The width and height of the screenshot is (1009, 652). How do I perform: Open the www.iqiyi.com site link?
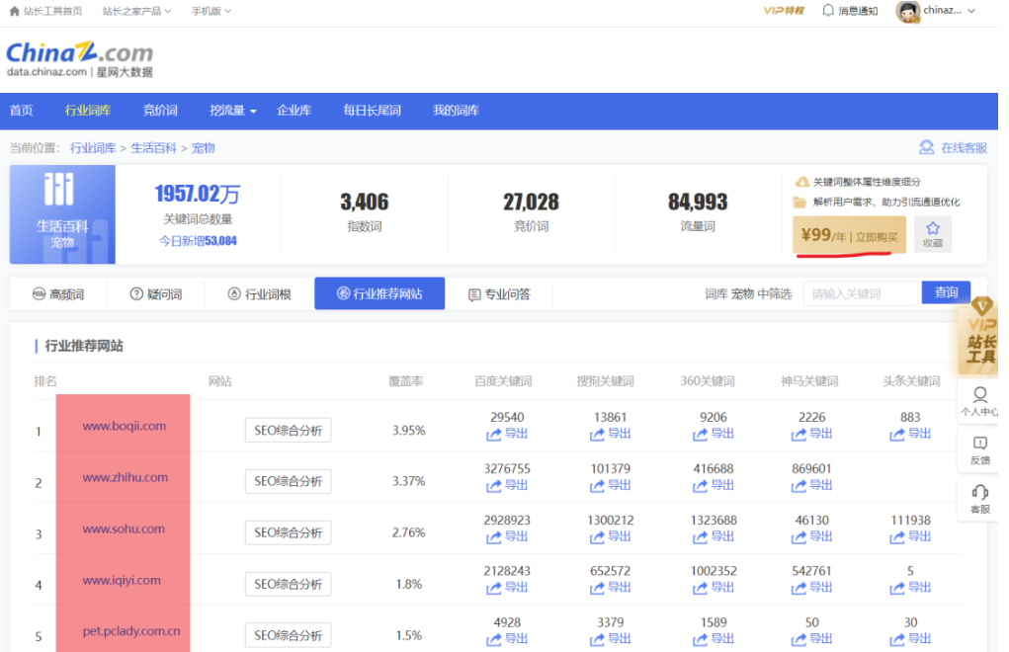coord(122,580)
